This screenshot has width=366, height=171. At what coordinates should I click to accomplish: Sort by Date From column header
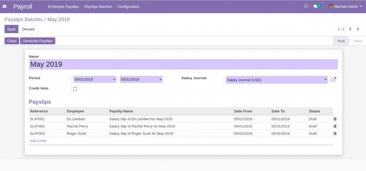(252, 111)
